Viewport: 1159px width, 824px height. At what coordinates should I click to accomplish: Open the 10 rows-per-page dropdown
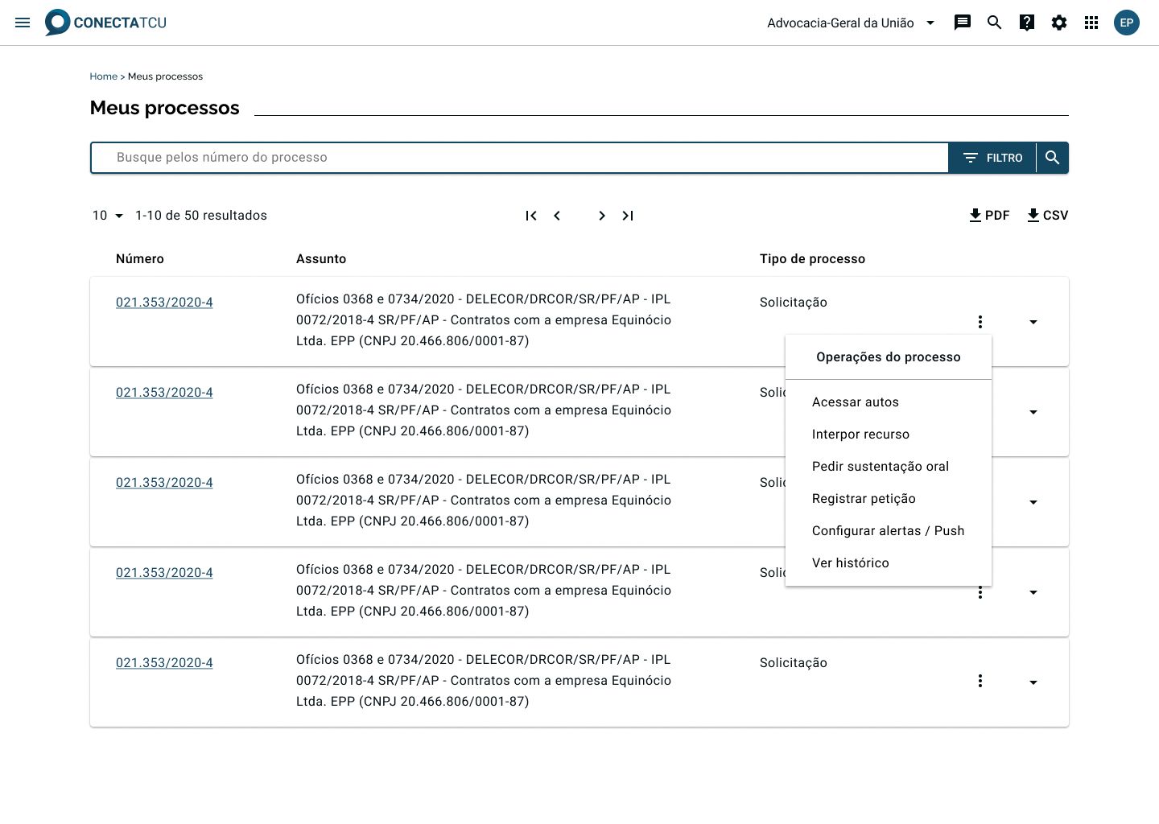(x=108, y=216)
